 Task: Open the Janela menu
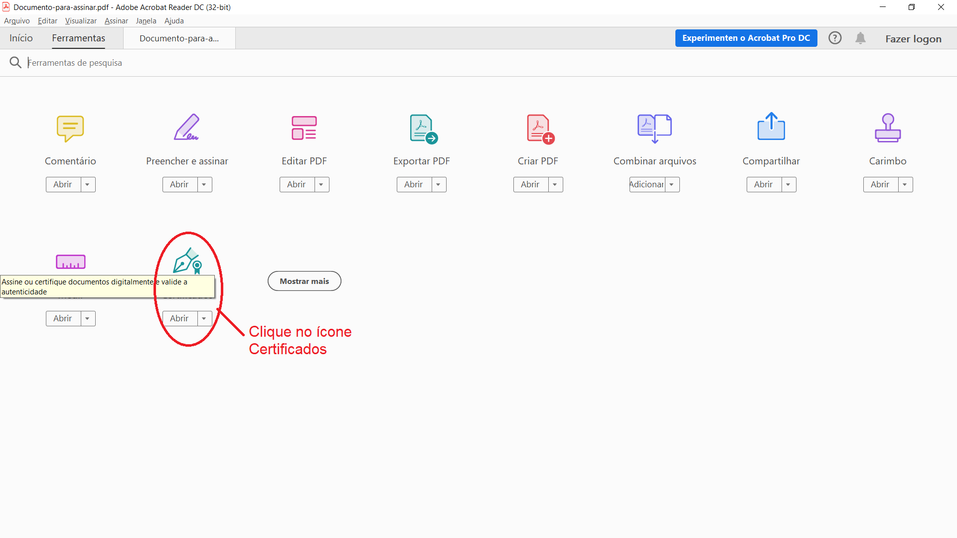click(146, 21)
